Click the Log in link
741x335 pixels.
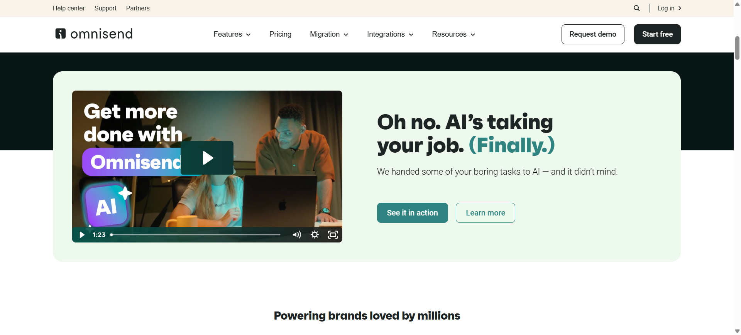pyautogui.click(x=669, y=8)
